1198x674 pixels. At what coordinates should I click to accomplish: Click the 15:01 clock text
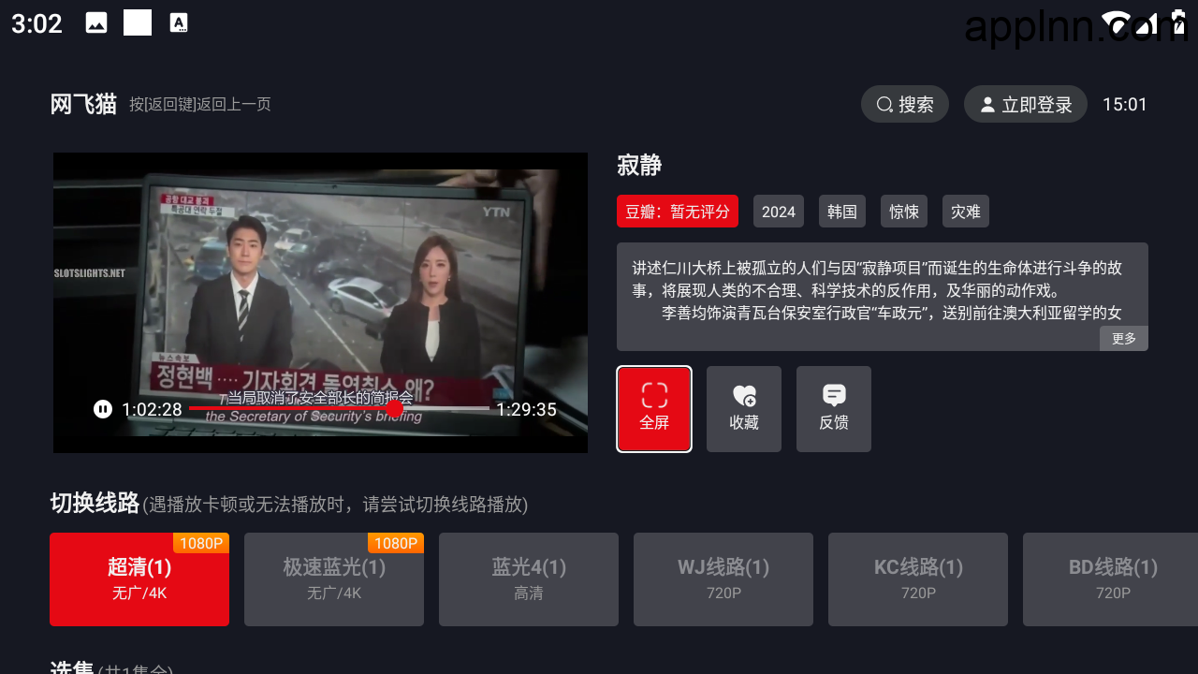[1125, 104]
